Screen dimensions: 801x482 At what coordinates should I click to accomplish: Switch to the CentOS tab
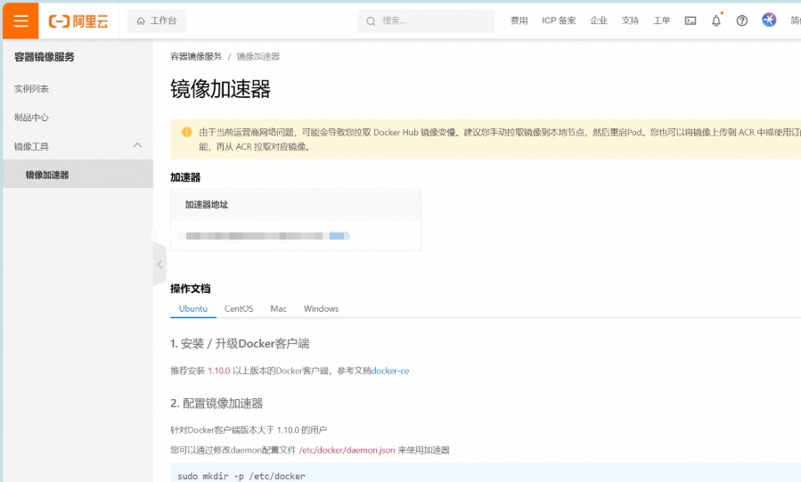(239, 309)
